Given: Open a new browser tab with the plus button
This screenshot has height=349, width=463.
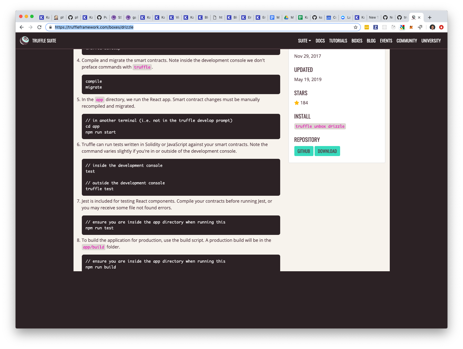Looking at the screenshot, I should point(429,17).
